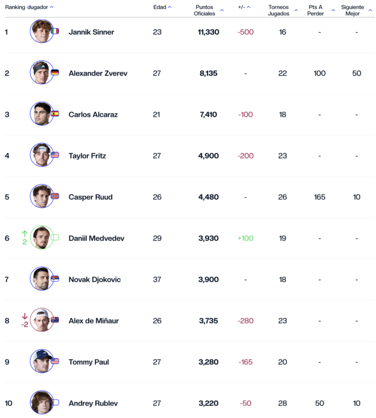Viewport: 376px width, 418px height.
Task: Open Jannik Sinner's player profile link
Action: click(x=91, y=32)
